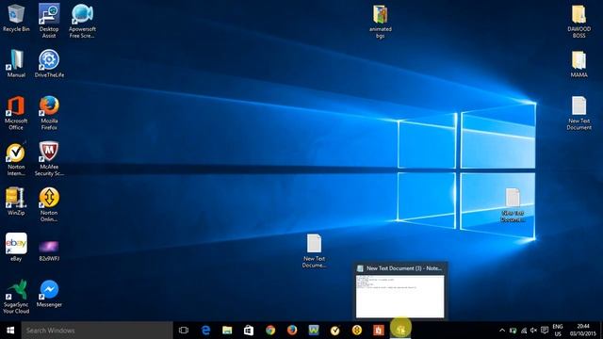Click the highlighted Notepad taskbar button

[x=400, y=330]
